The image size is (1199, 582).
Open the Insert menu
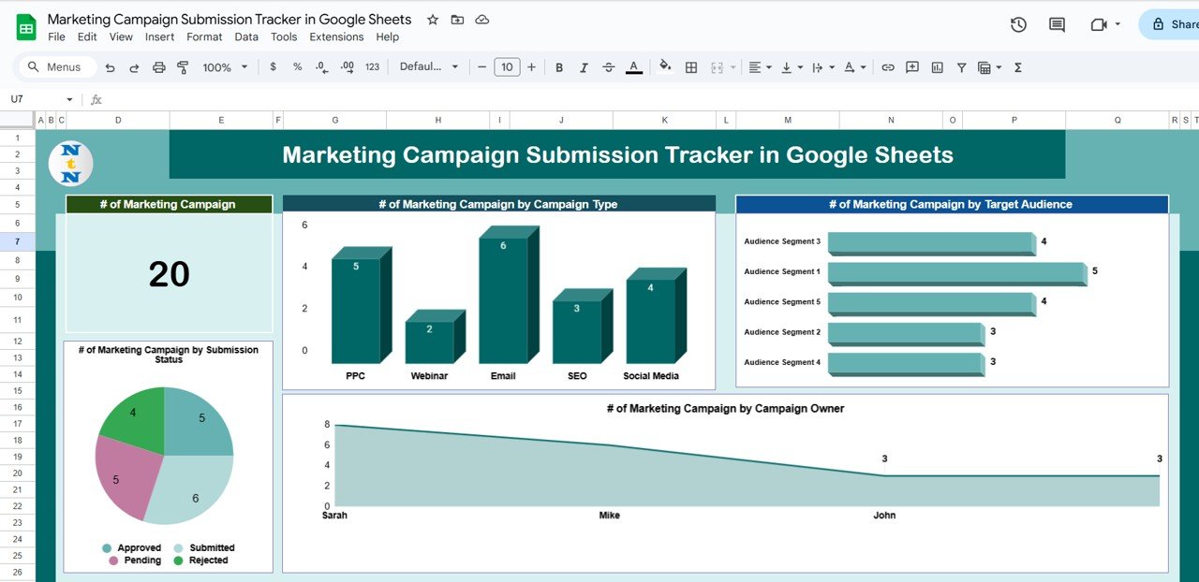[159, 37]
